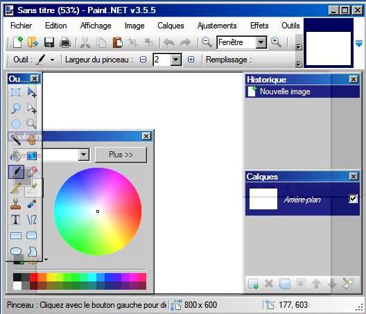Open the brush width dropdown

[x=176, y=60]
